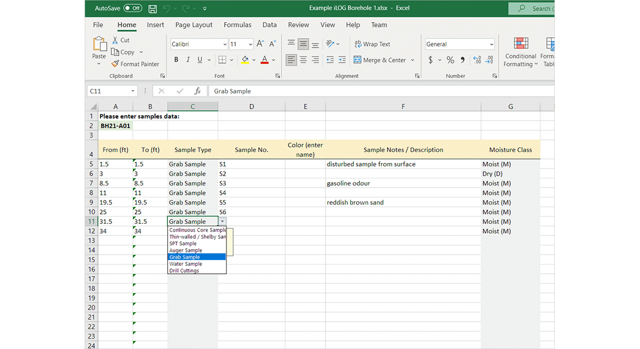This screenshot has width=640, height=349.
Task: Click Top Align icon
Action: point(291,43)
